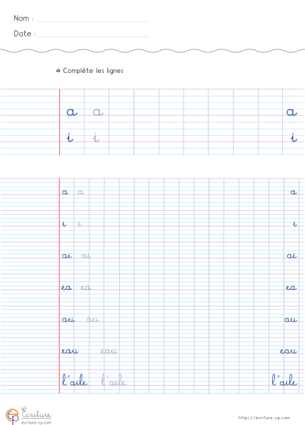Click the large faded tracing 'a' in top grid
This screenshot has height=425, width=305.
pos(98,111)
